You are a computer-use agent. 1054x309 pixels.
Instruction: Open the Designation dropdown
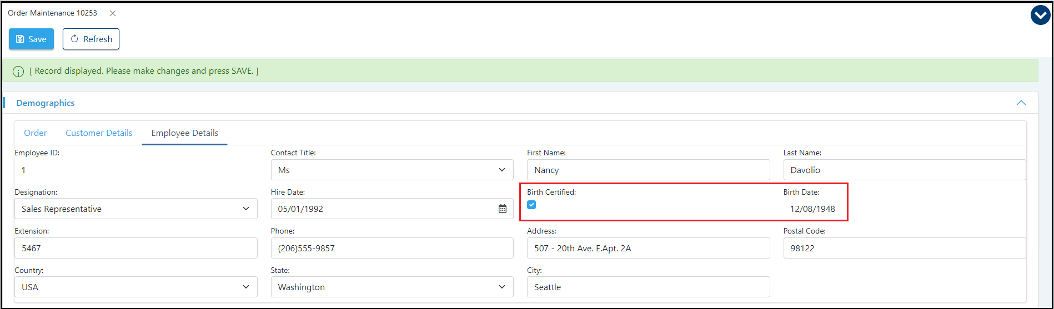(x=135, y=209)
